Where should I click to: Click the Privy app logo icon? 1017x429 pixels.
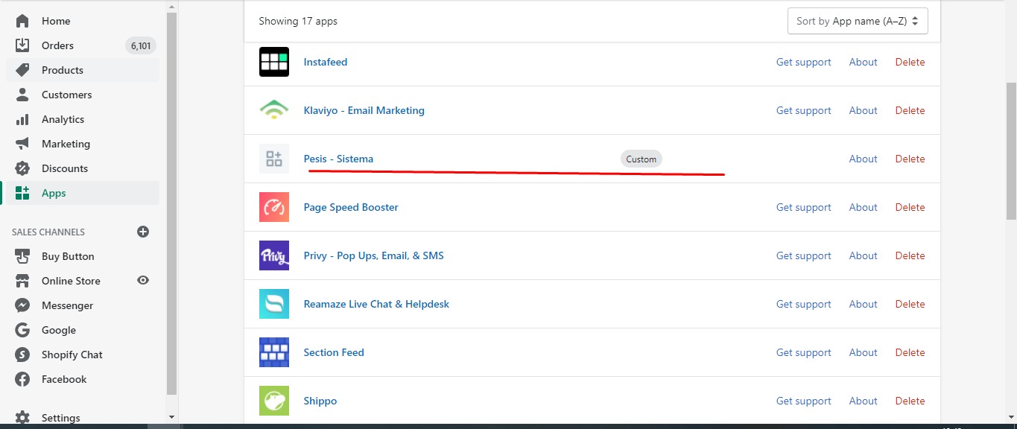(x=273, y=255)
